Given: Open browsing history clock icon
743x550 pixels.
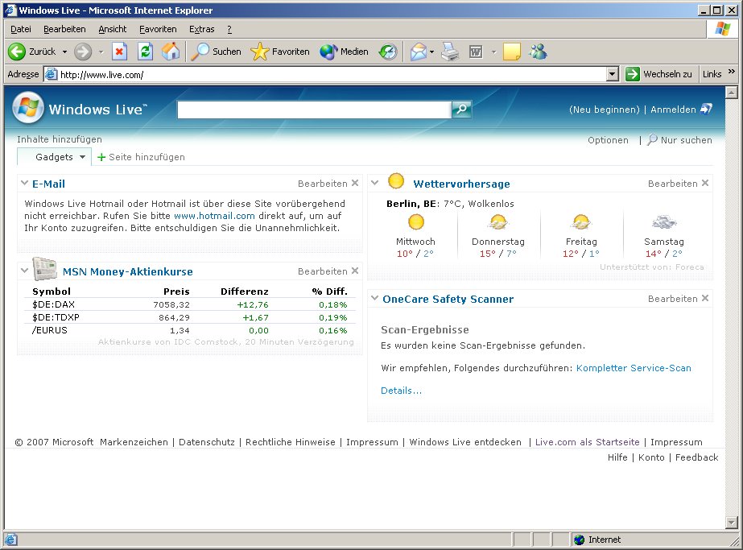Looking at the screenshot, I should 388,52.
